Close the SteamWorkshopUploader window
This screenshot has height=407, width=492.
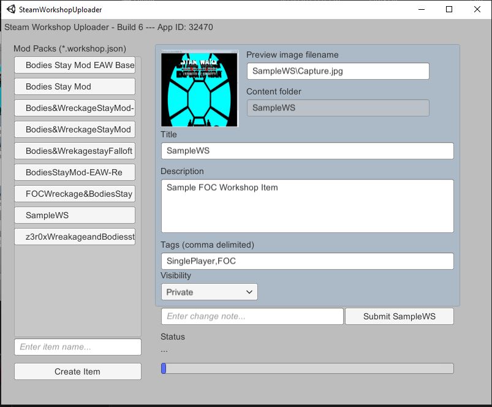click(477, 9)
